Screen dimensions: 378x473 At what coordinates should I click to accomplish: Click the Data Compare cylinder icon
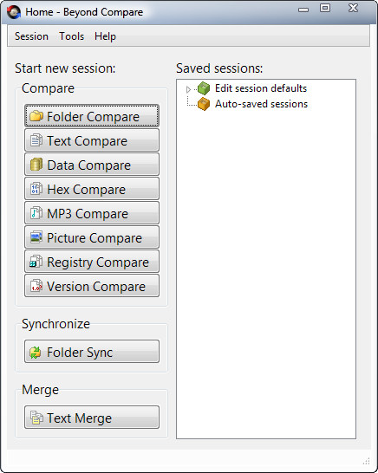point(36,165)
